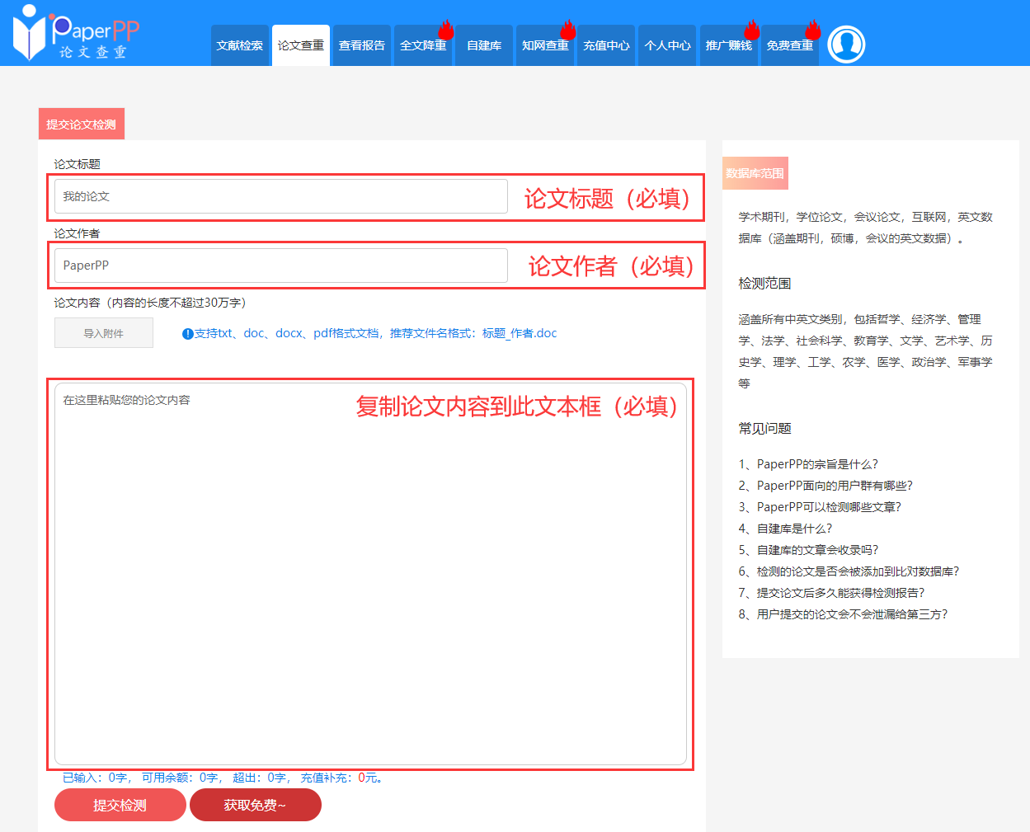The height and width of the screenshot is (832, 1030).
Task: Click the 论文内容 length limit label
Action: pyautogui.click(x=150, y=303)
